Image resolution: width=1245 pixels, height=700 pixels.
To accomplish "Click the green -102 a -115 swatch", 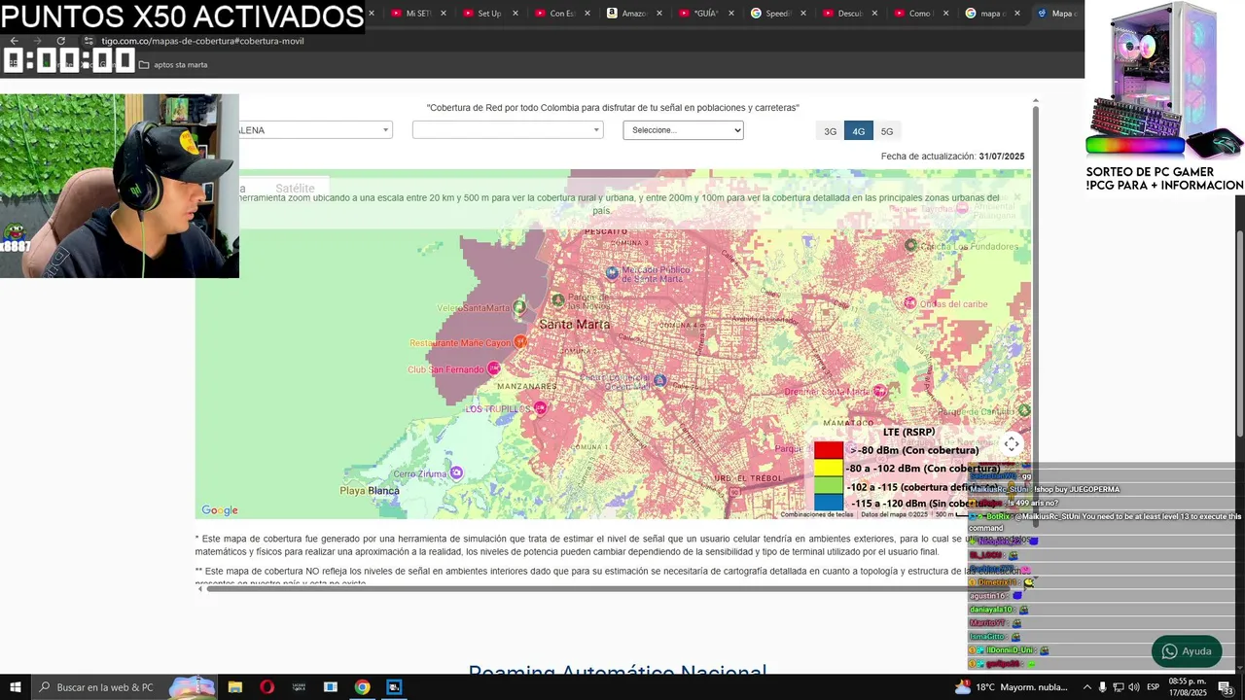I will point(829,485).
